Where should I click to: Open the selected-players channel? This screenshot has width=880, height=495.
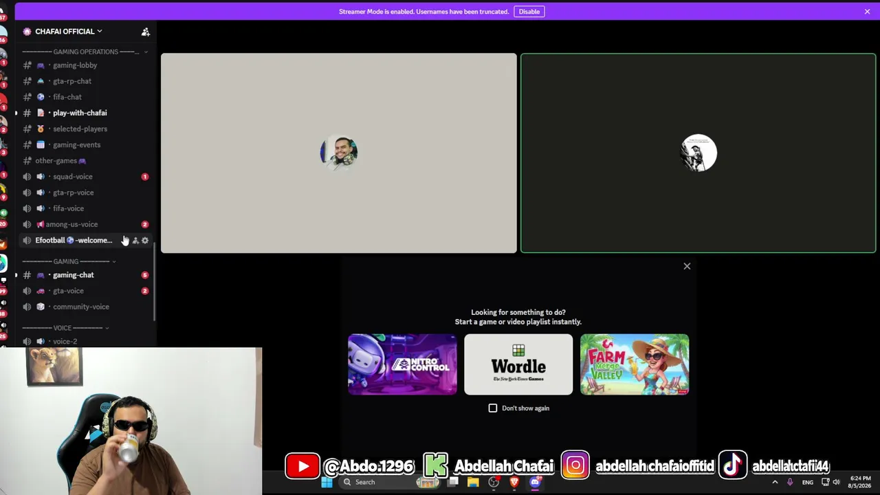point(86,129)
